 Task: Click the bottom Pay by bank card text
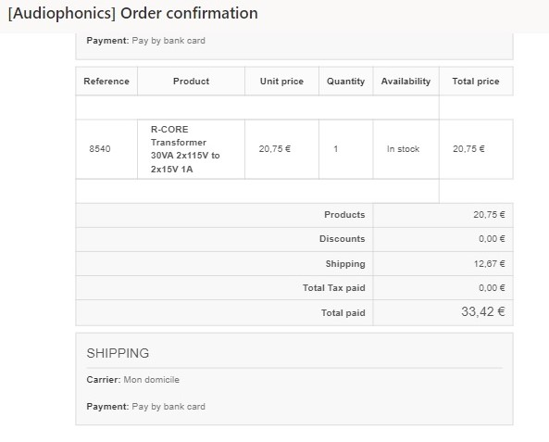168,407
